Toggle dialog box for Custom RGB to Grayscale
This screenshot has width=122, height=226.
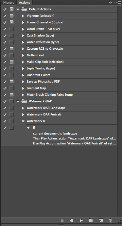point(12,49)
